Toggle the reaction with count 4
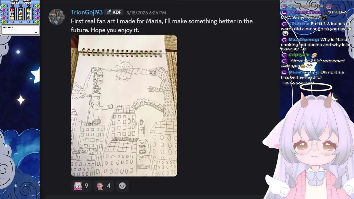 [x=104, y=186]
